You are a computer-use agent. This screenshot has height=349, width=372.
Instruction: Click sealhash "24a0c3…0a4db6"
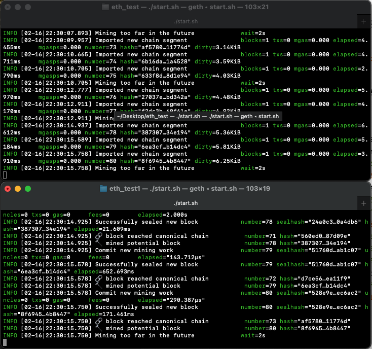pos(319,222)
